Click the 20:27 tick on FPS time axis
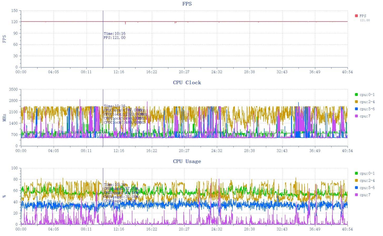 point(184,72)
